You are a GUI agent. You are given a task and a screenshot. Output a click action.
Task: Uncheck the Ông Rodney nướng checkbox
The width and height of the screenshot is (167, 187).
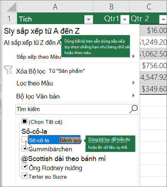pos(25,167)
